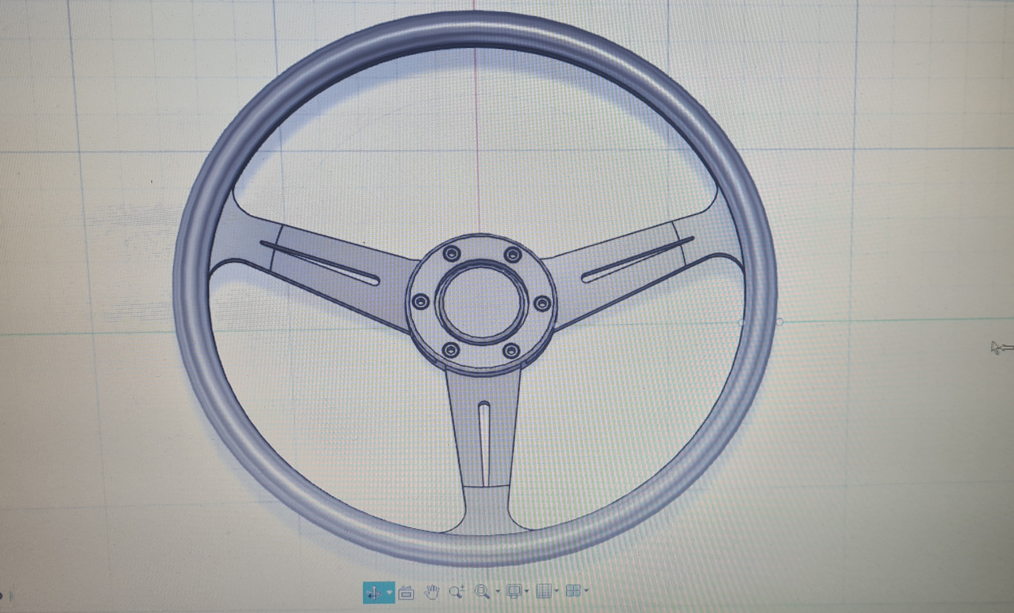This screenshot has height=613, width=1014.
Task: Expand the Display Settings dropdown arrow
Action: pos(527,591)
